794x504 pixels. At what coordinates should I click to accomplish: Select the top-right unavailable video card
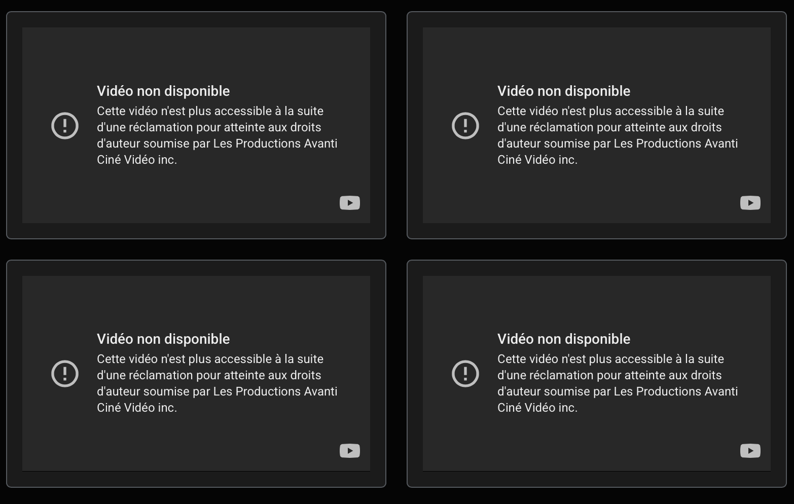597,125
